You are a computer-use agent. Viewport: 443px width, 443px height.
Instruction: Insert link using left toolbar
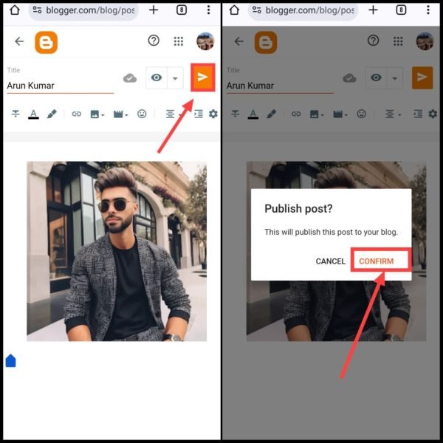click(x=76, y=114)
